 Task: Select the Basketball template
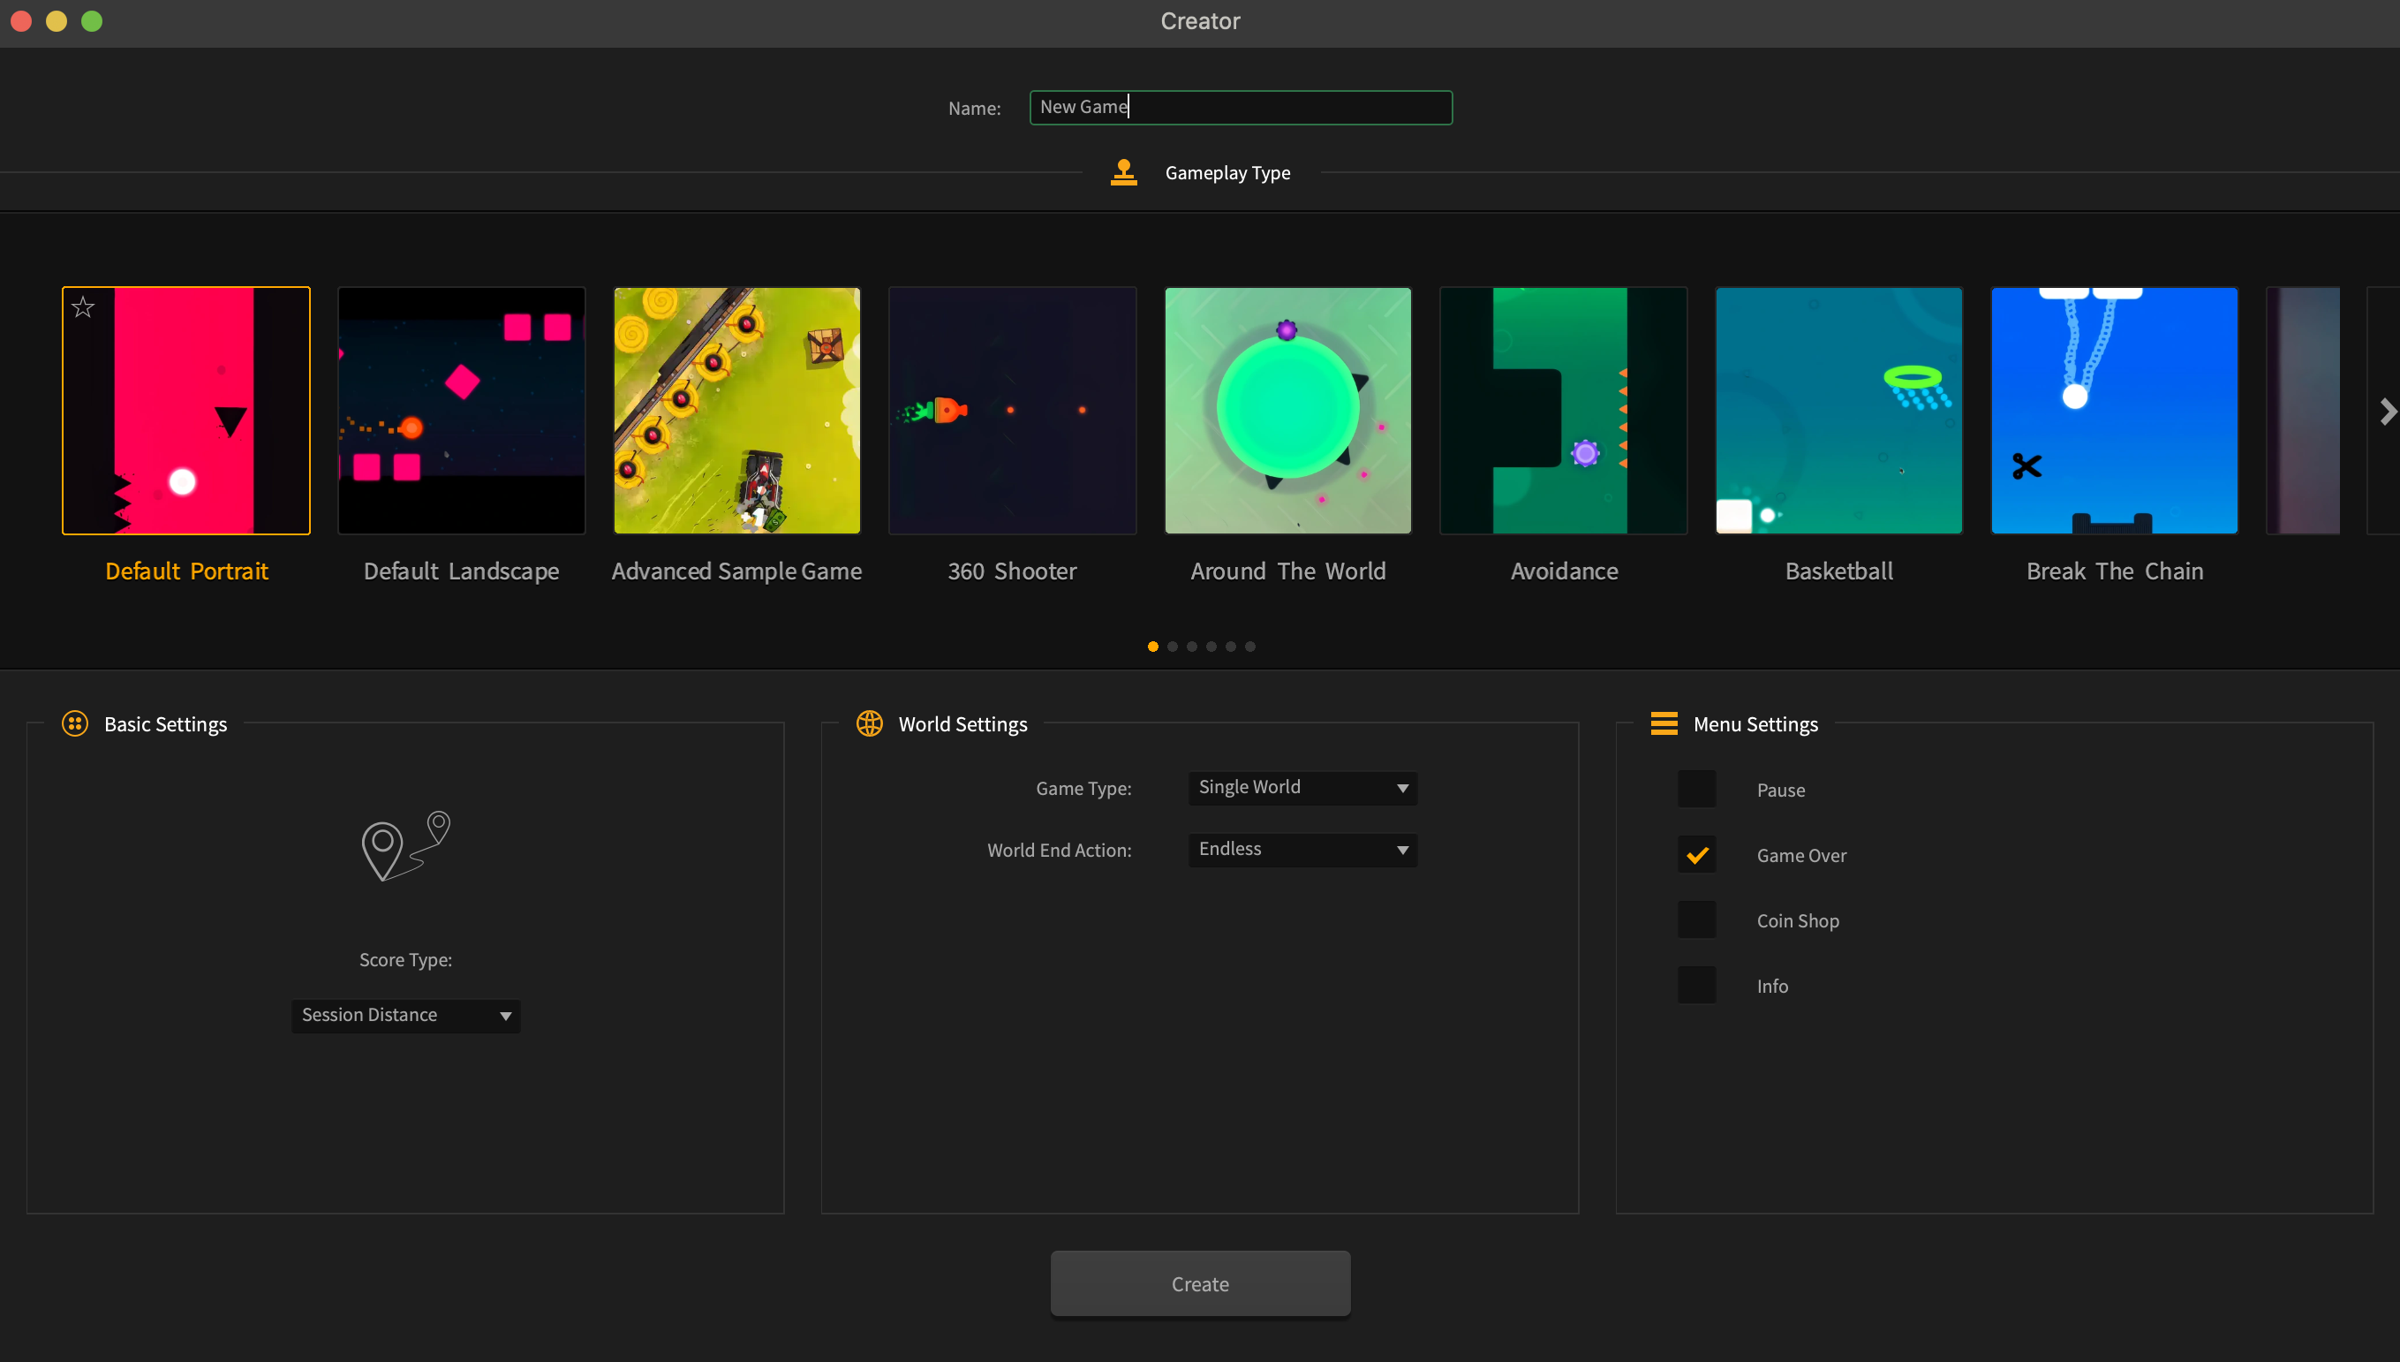point(1838,411)
